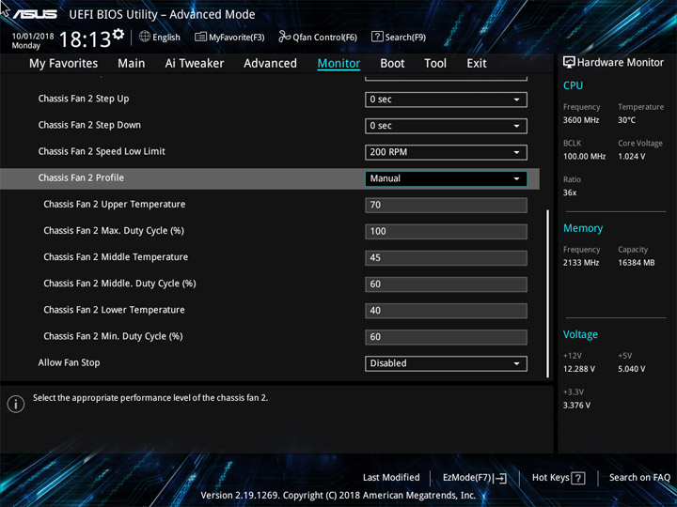Image resolution: width=677 pixels, height=507 pixels.
Task: Change language via English label
Action: click(x=166, y=38)
